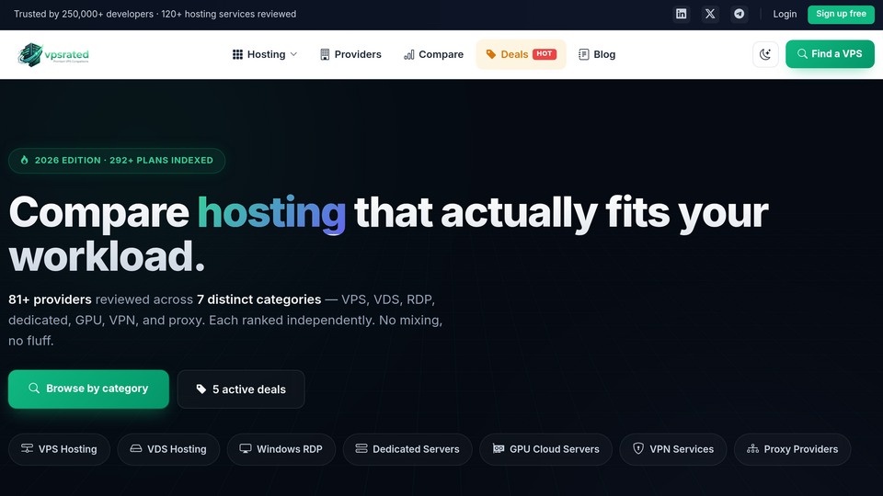This screenshot has height=496, width=883.
Task: Click the Sign up free button
Action: pos(841,14)
